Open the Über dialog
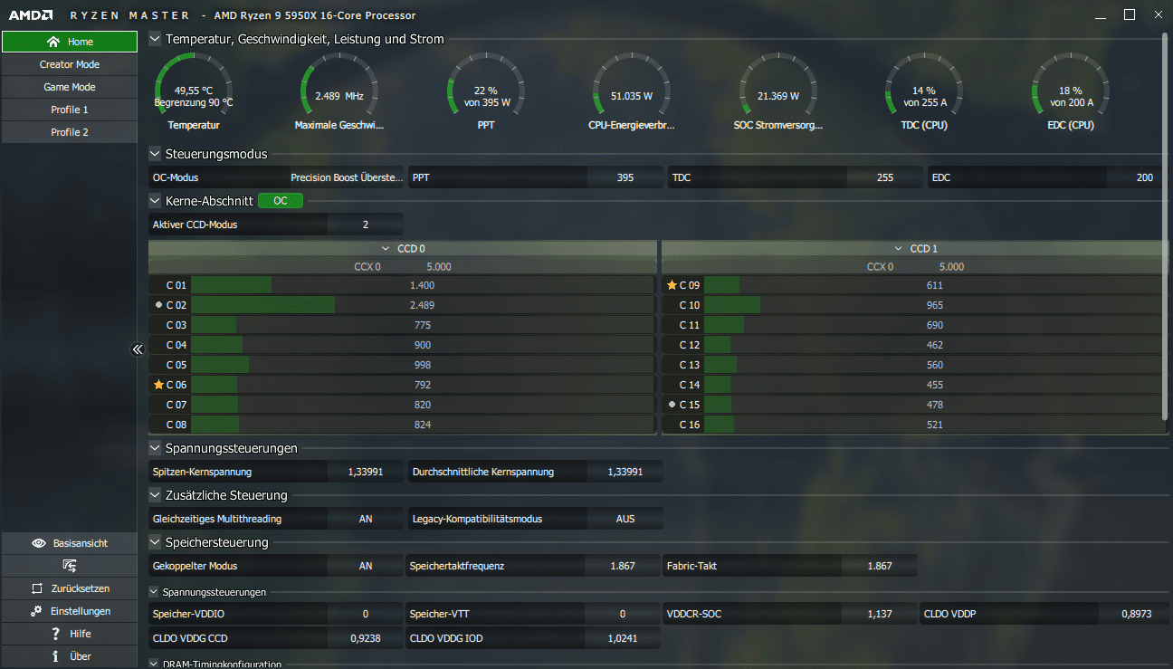 (70, 656)
